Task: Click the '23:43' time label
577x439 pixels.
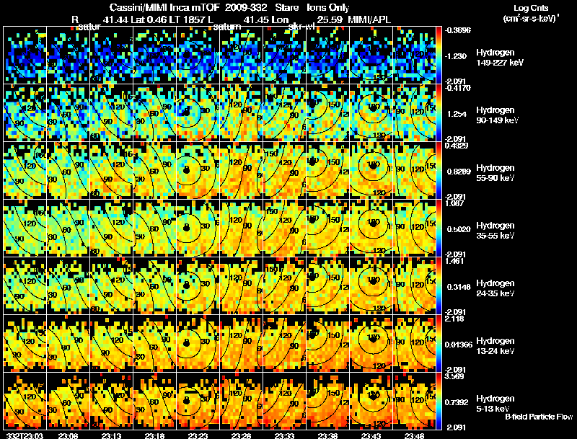Action: tap(371, 435)
